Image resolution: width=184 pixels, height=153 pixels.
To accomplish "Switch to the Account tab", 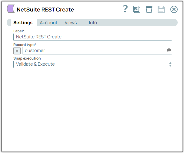I will (49, 23).
